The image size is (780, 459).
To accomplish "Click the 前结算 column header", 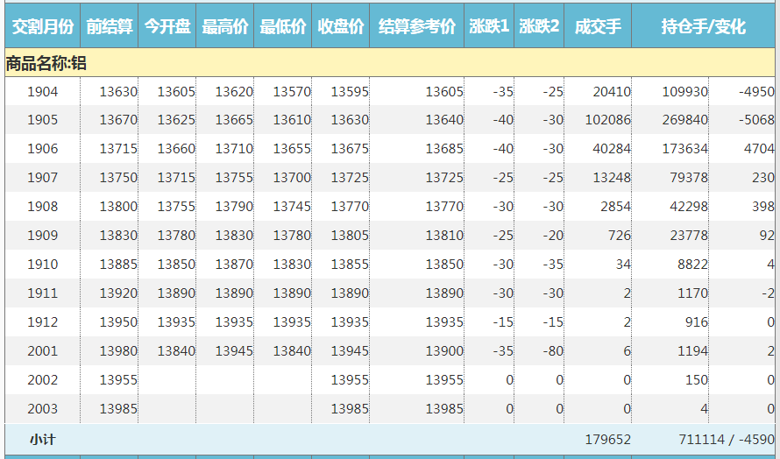I will point(109,27).
